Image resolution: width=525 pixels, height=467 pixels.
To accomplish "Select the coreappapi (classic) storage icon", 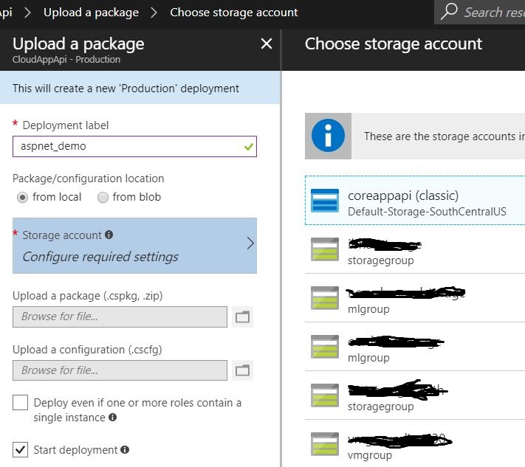I will pos(325,202).
